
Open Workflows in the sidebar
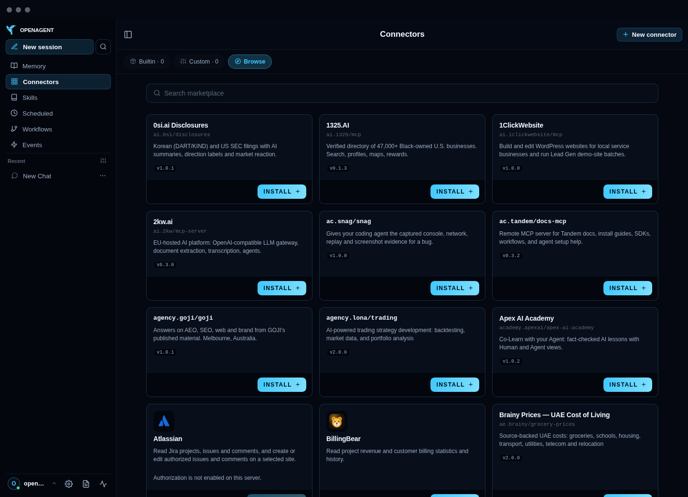58,129
